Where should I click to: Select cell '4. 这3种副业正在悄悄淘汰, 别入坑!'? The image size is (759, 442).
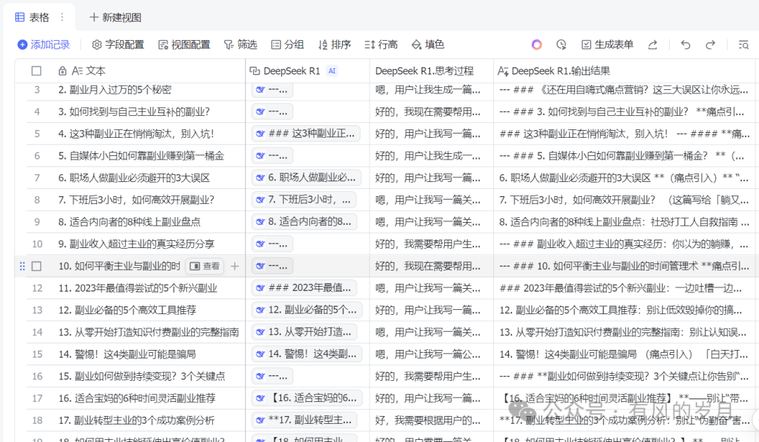[148, 134]
